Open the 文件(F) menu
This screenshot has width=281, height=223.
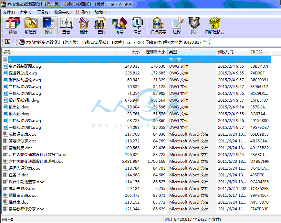click(9, 12)
